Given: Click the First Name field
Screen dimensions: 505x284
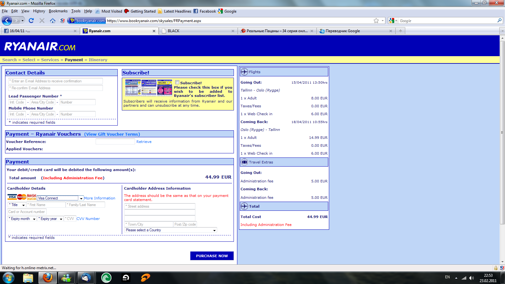Looking at the screenshot, I should 46,205.
